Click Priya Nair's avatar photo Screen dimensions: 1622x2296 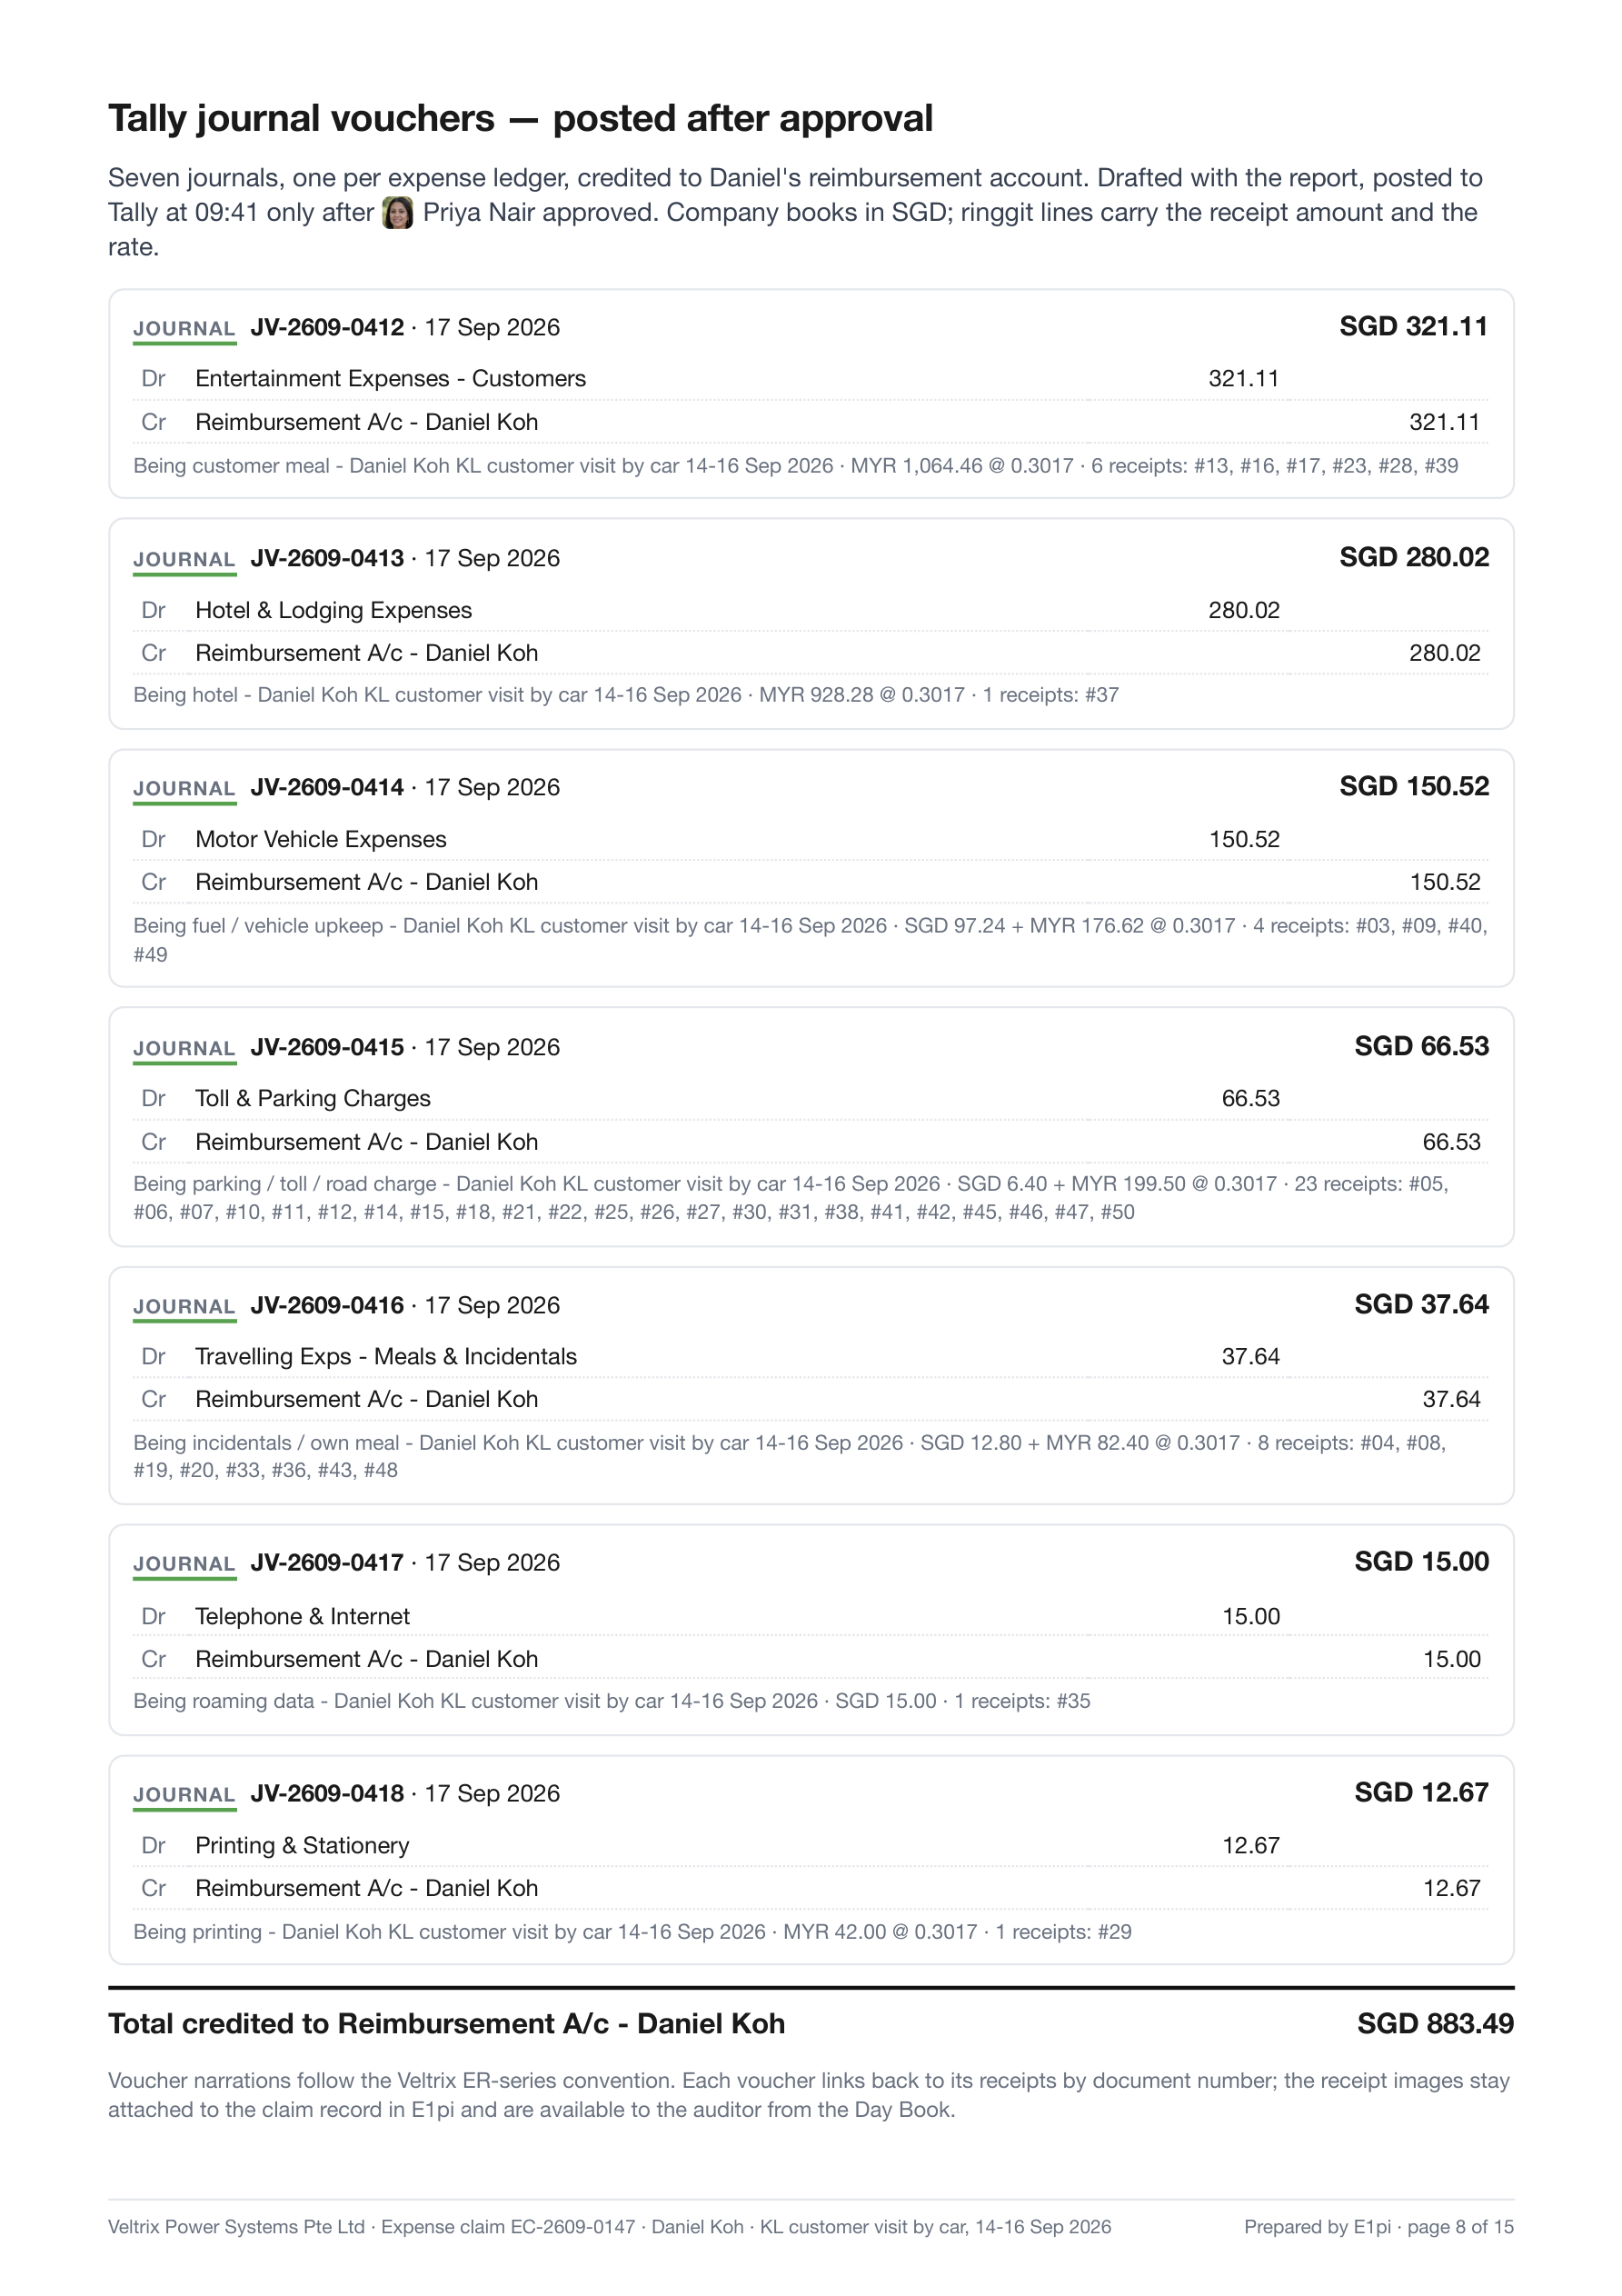click(x=398, y=213)
